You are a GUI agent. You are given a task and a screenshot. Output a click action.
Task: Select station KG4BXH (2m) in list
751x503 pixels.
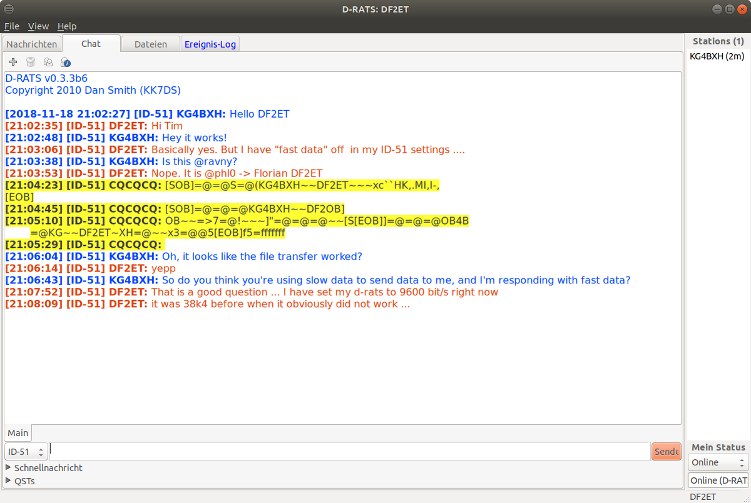click(x=717, y=56)
